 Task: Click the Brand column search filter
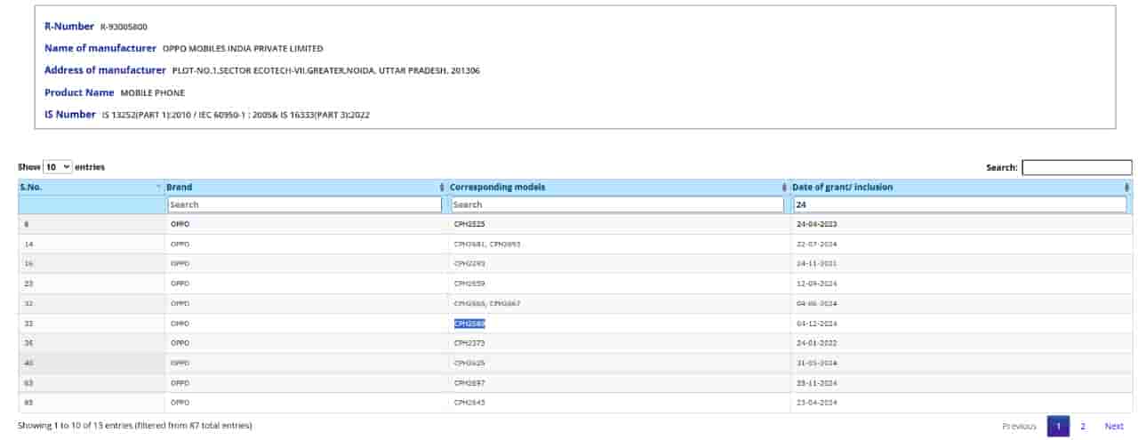pos(304,204)
